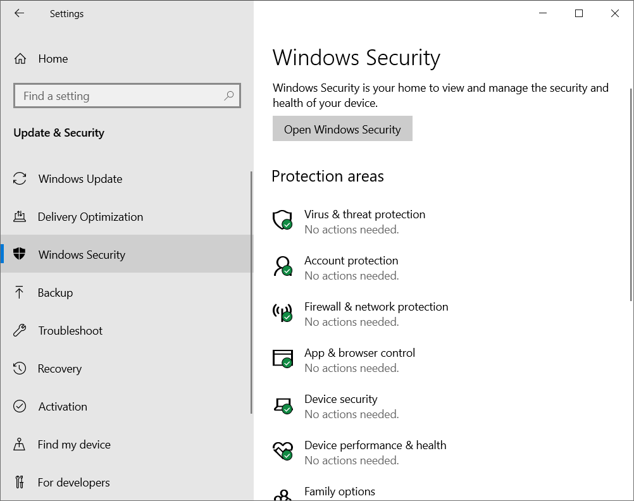634x501 pixels.
Task: Select Windows Security in sidebar
Action: click(x=127, y=254)
